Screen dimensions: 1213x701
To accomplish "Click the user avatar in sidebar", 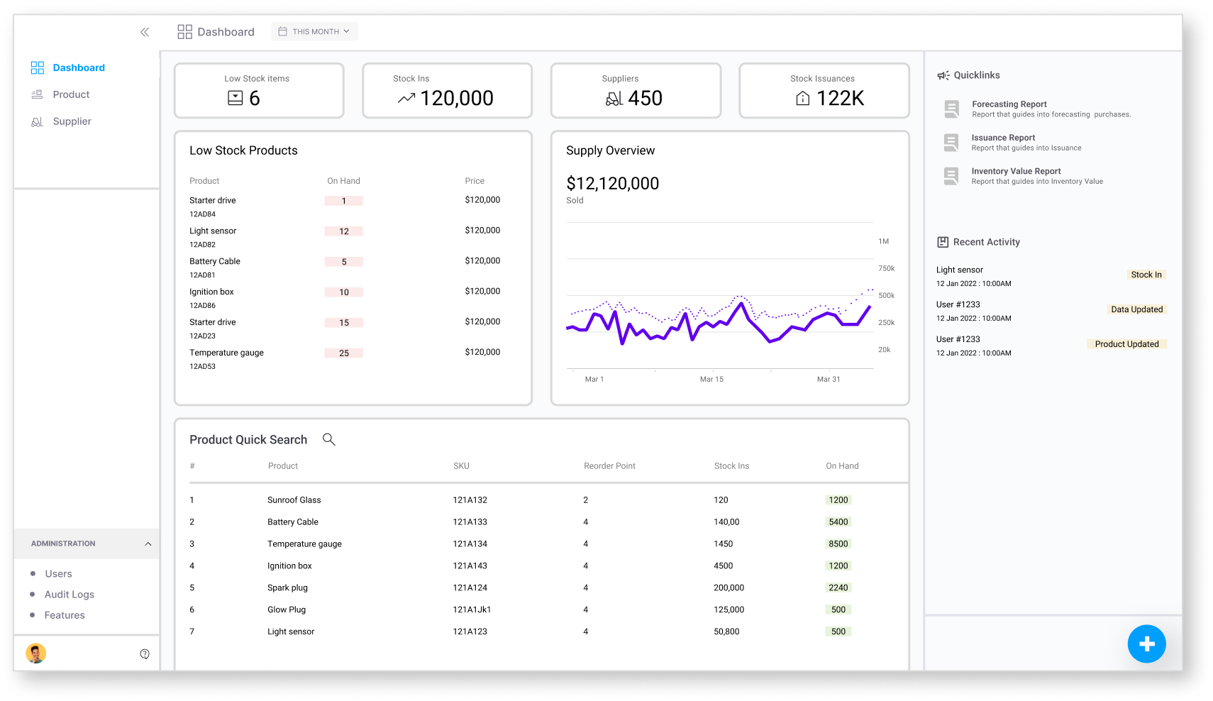I will 36,653.
